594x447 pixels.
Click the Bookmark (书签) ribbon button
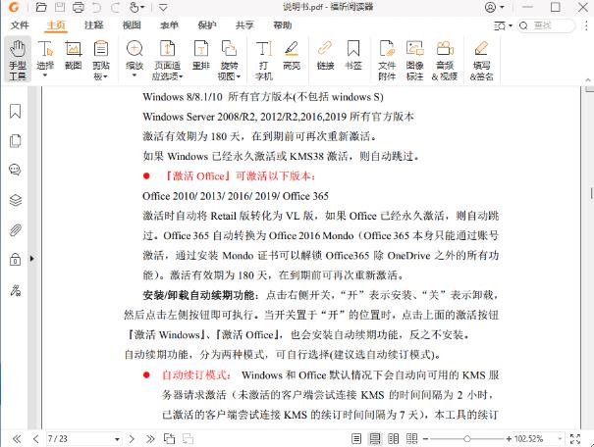tap(353, 55)
